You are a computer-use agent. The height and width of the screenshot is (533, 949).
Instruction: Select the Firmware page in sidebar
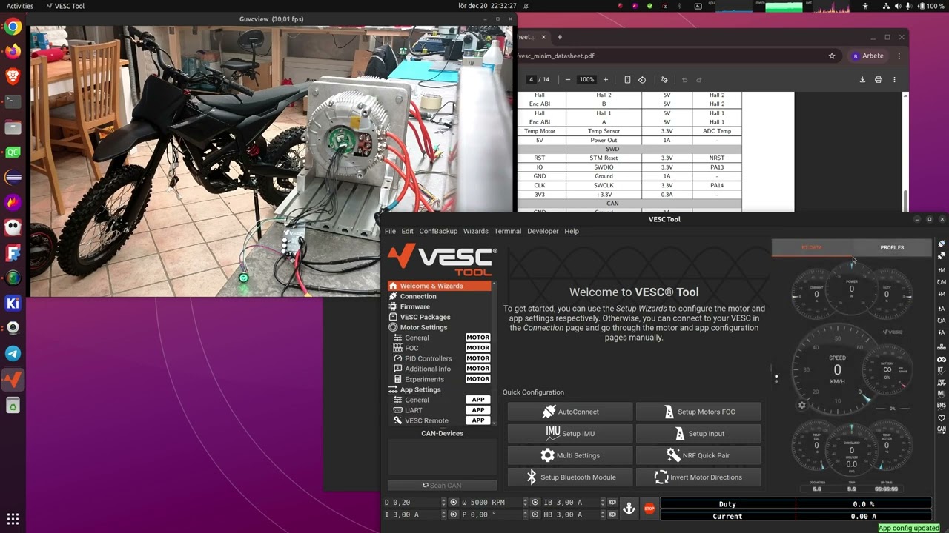[x=439, y=306]
